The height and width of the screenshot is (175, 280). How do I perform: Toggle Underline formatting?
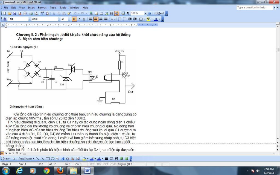tap(84, 19)
